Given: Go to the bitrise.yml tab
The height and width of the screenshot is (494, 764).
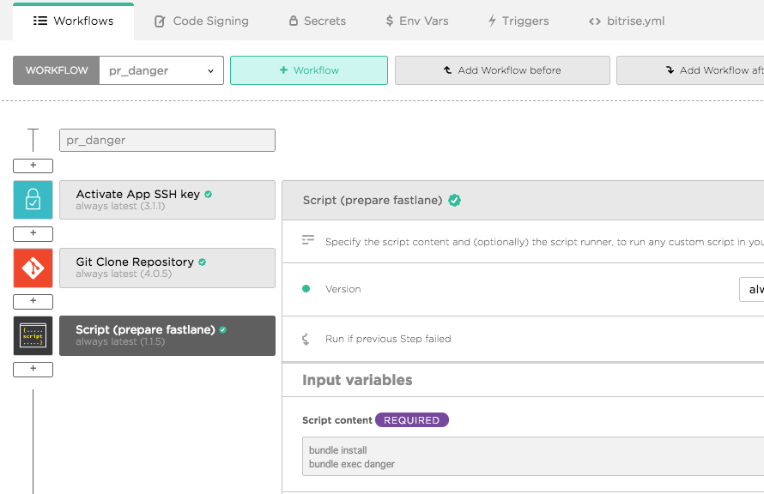Looking at the screenshot, I should tap(627, 21).
